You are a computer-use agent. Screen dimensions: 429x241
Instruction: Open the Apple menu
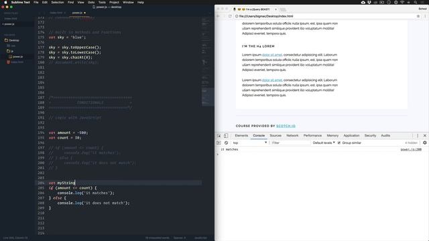click(5, 2)
